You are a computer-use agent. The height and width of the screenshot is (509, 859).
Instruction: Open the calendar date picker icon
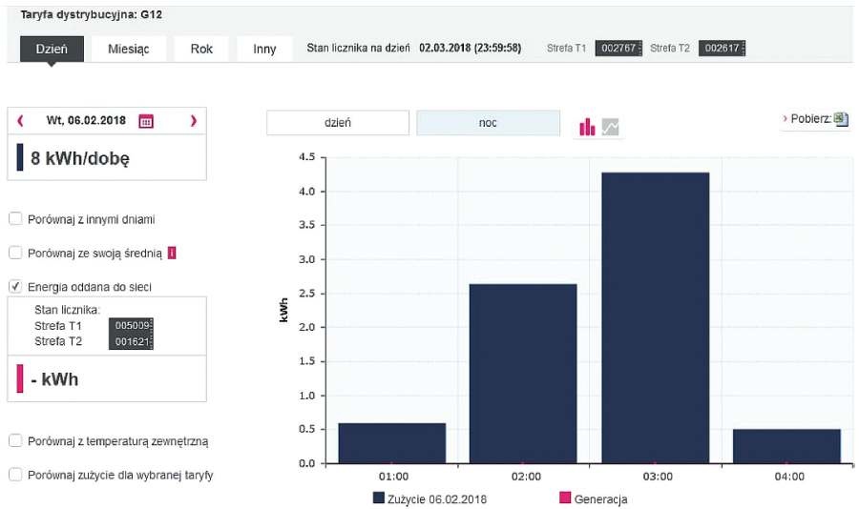[146, 121]
